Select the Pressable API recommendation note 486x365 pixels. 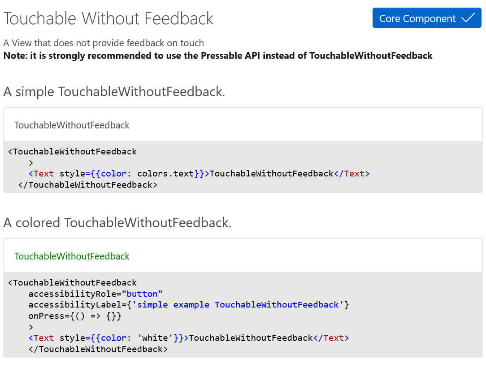(217, 55)
